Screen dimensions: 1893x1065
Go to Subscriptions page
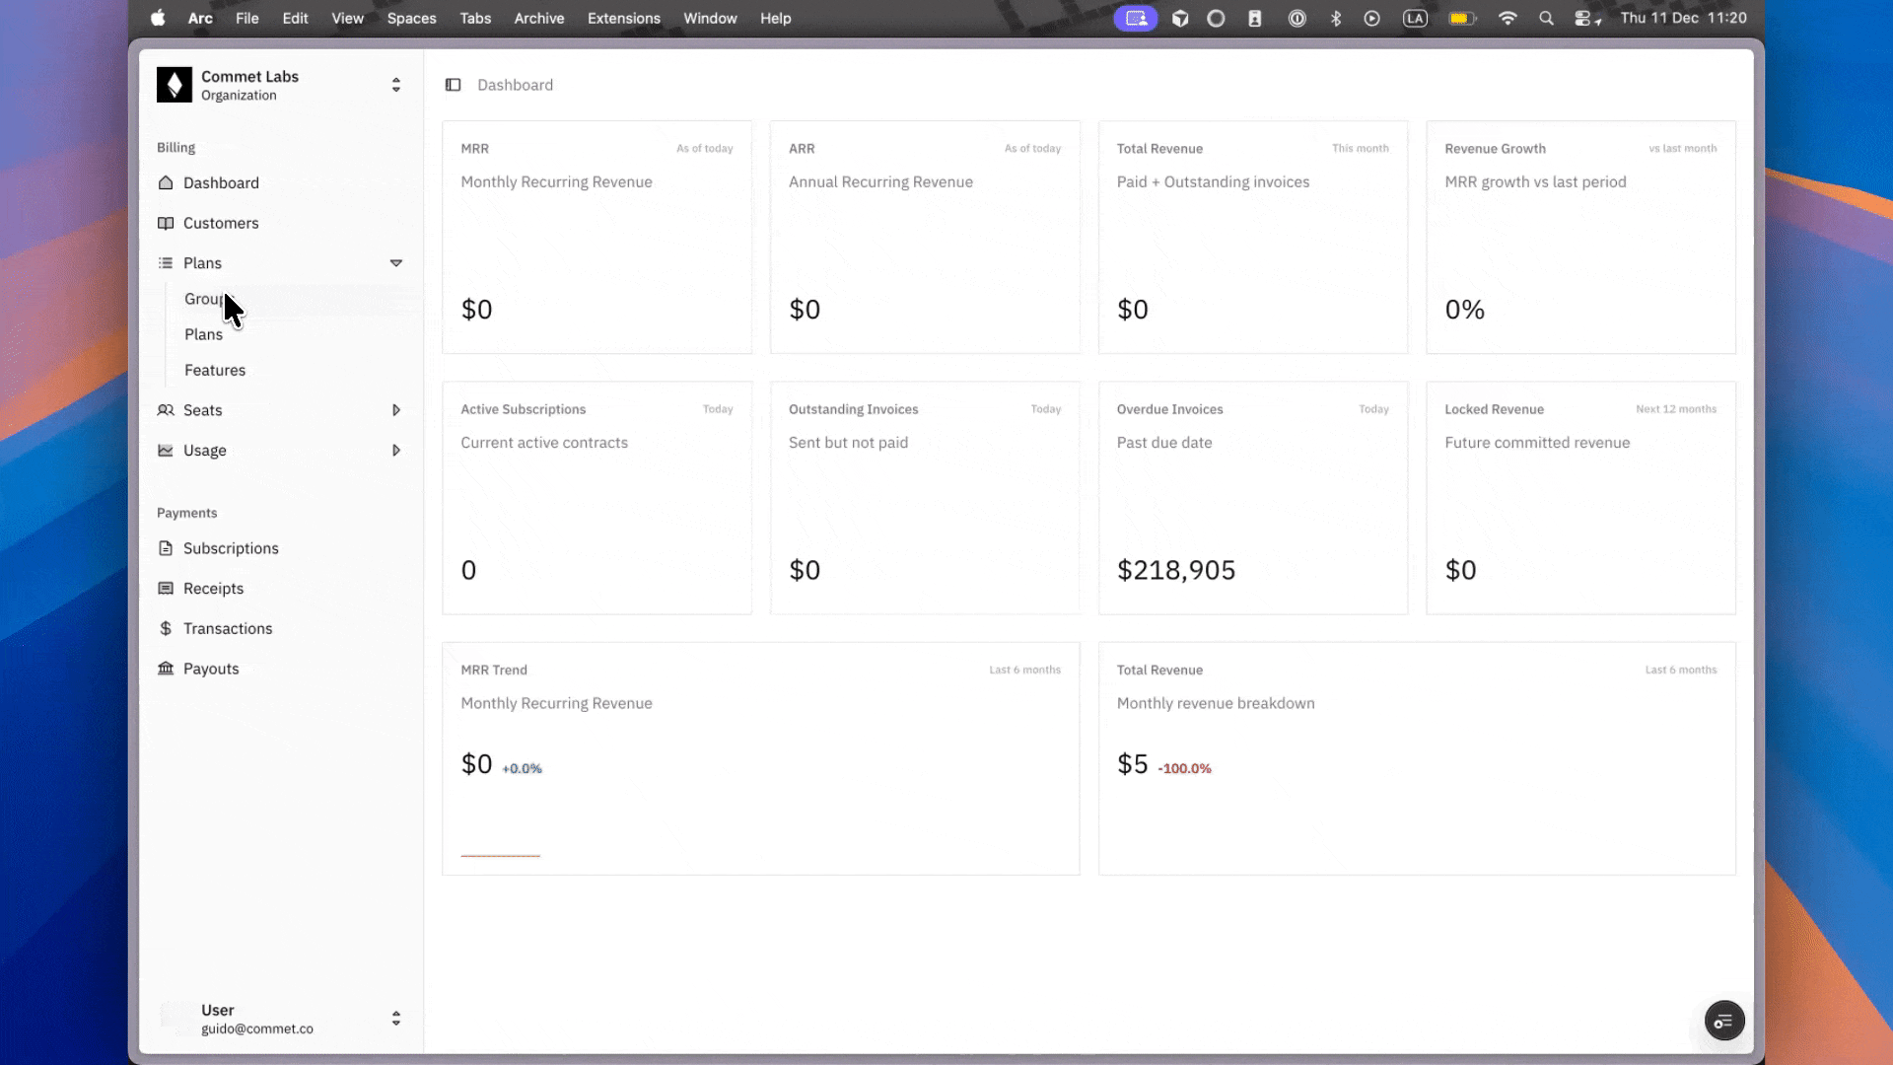point(231,548)
